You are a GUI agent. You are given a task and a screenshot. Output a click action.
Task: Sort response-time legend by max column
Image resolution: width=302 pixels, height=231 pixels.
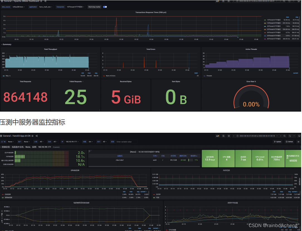click(x=287, y=17)
